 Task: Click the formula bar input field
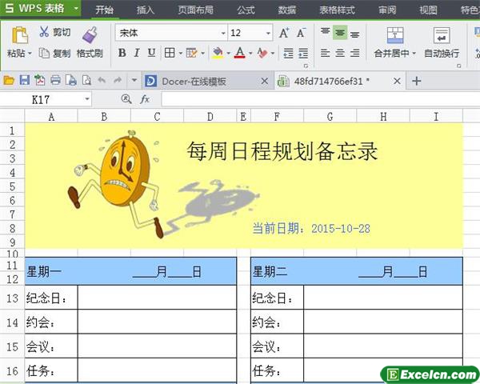point(320,99)
